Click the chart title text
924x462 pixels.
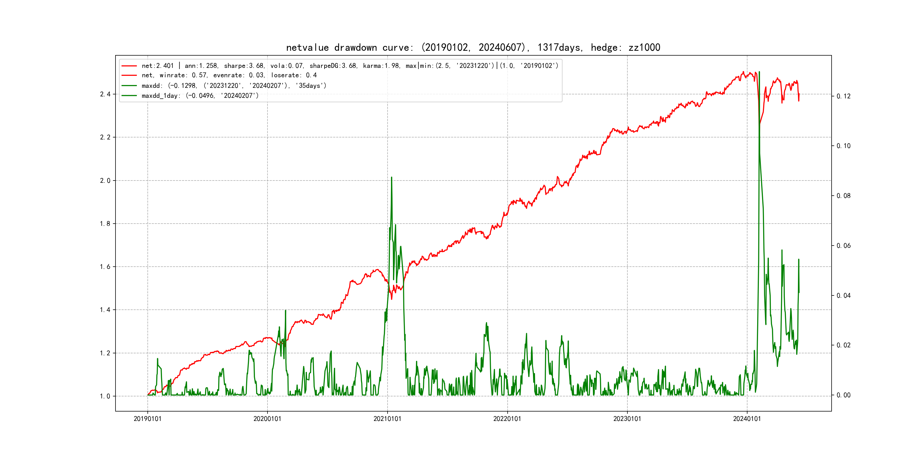(x=473, y=47)
